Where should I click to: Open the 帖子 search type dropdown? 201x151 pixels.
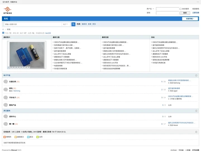coord(66,24)
